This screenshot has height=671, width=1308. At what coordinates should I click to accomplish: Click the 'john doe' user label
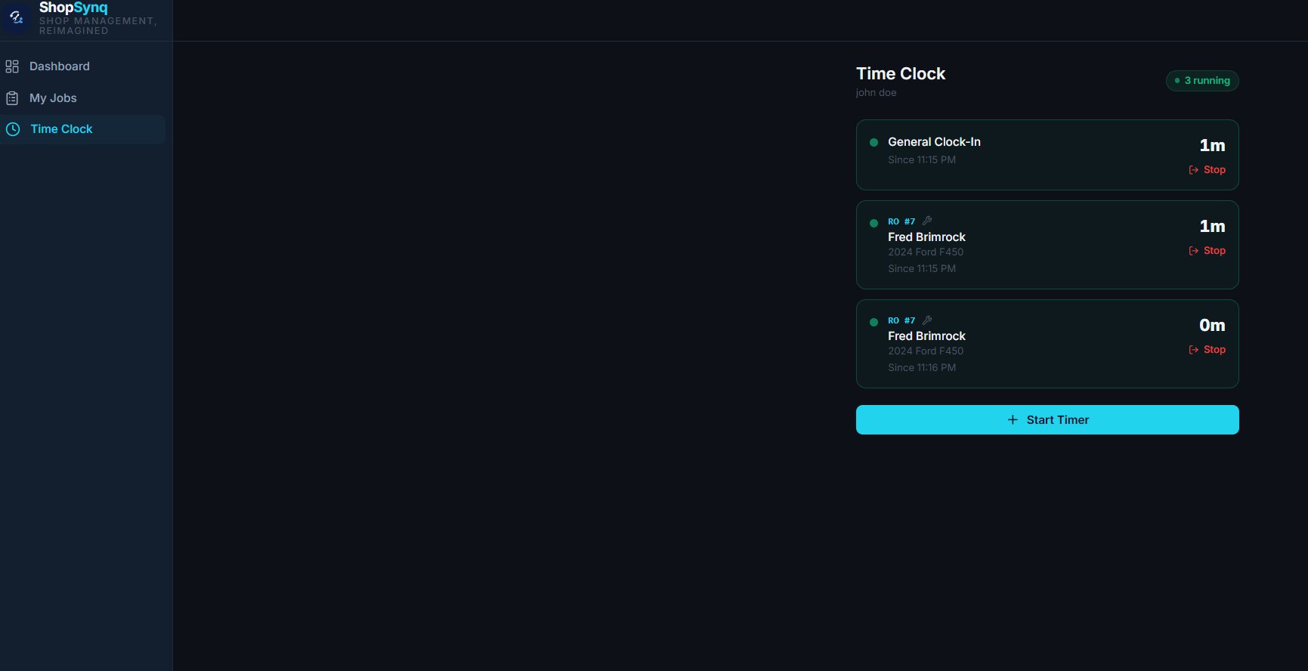(x=876, y=93)
